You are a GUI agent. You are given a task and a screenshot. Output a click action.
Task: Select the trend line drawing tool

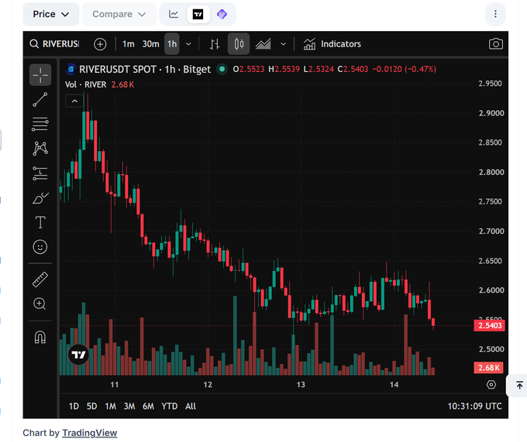tap(40, 99)
